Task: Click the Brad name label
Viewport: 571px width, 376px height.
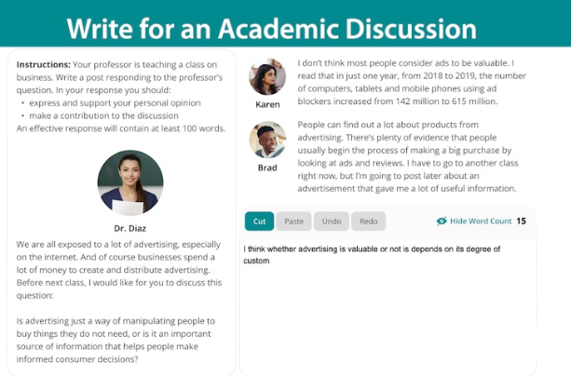Action: click(x=267, y=168)
